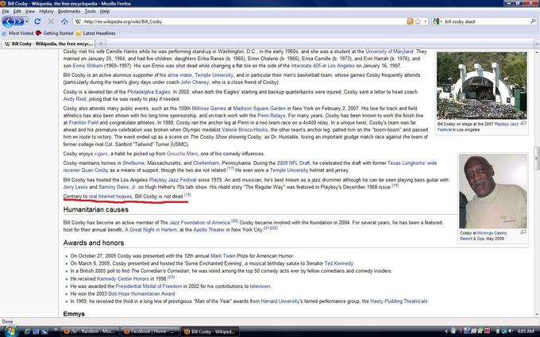Open the Cosby at Morongo Casino portrait photo
Viewport: 540px width, 337px height.
click(493, 191)
